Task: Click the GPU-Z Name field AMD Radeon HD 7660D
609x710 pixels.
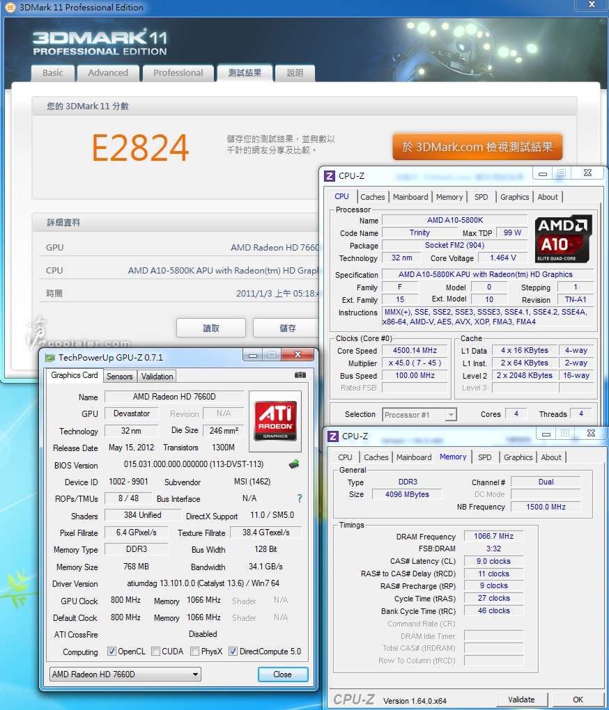Action: pyautogui.click(x=174, y=397)
